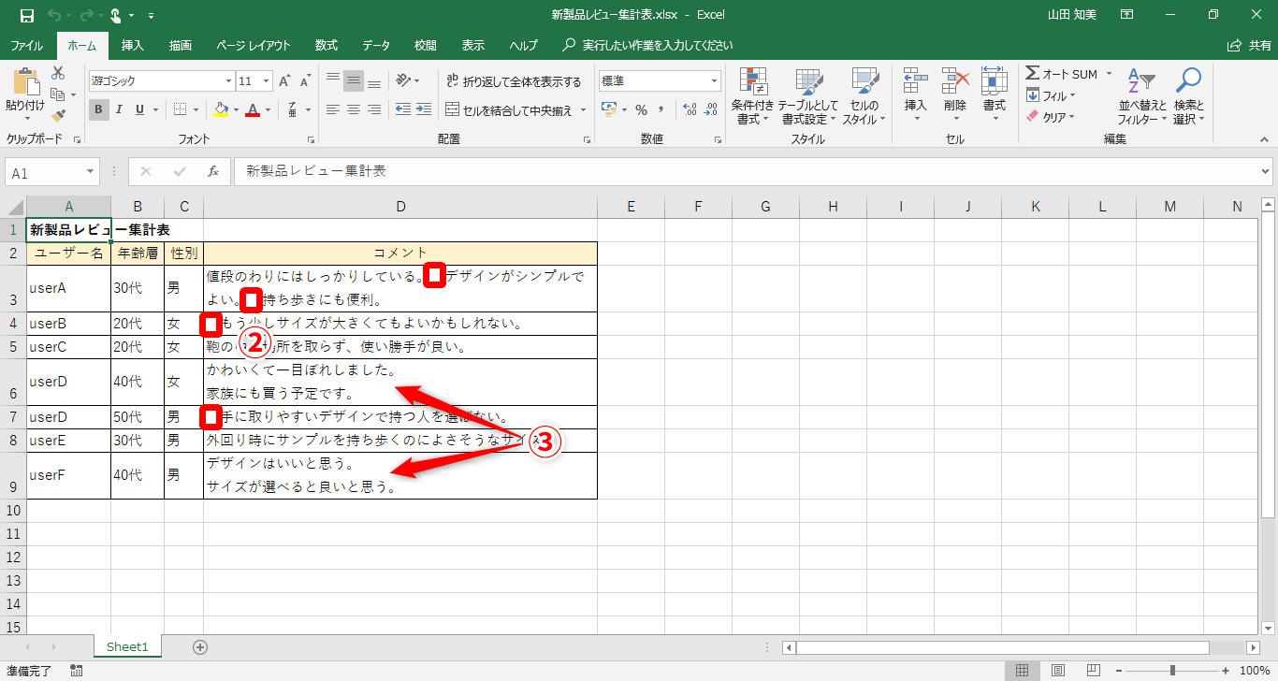Expand the オート SUM dropdown arrow

click(1109, 74)
